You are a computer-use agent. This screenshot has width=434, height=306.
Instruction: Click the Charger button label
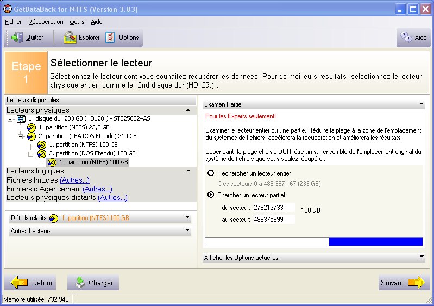tap(100, 283)
